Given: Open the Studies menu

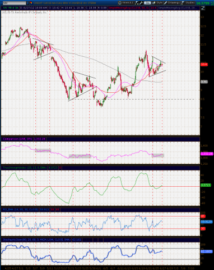Looking at the screenshot, I should (188, 3).
